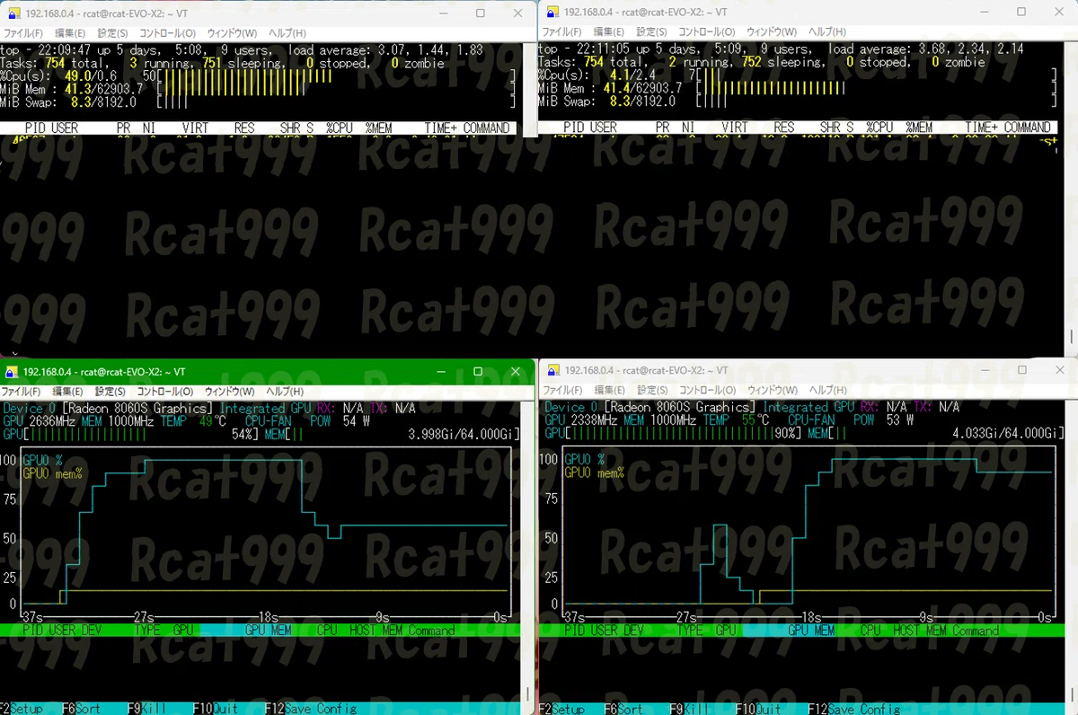Click F9 Kill in 90% GPU nvtop window
This screenshot has width=1078, height=715.
tap(690, 709)
